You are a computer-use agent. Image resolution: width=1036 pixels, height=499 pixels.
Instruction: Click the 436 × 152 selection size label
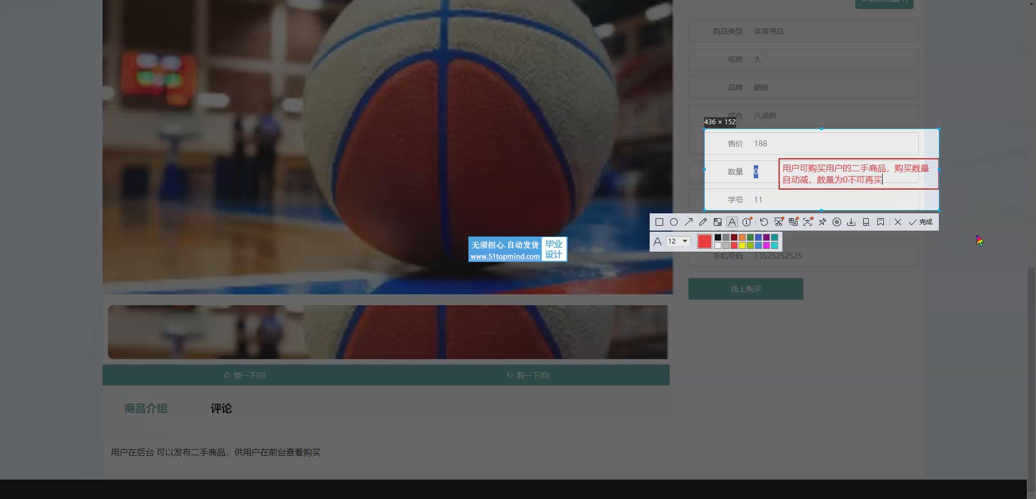[x=720, y=122]
